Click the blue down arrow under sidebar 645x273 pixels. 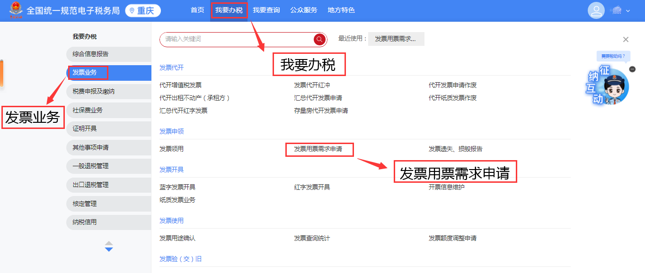[109, 249]
